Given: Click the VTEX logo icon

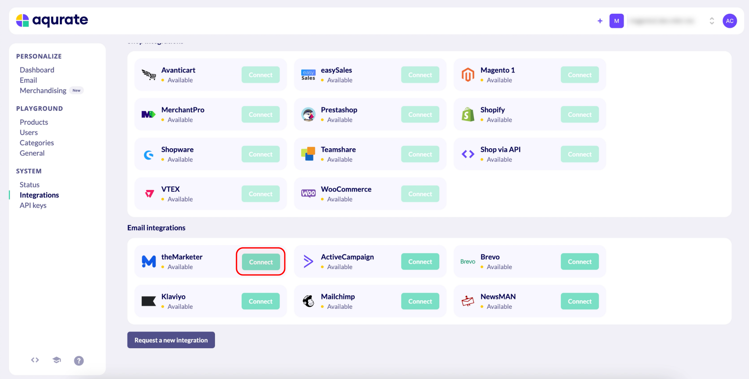Looking at the screenshot, I should pos(149,194).
